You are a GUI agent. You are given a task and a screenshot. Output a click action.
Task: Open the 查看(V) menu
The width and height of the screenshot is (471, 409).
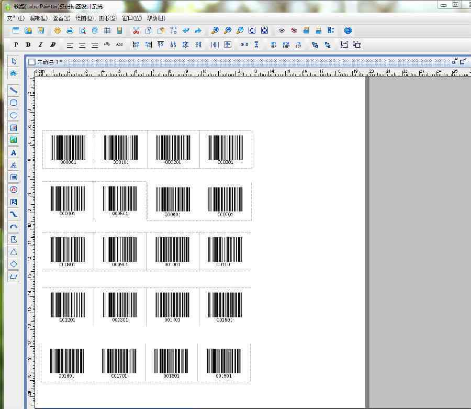click(62, 18)
